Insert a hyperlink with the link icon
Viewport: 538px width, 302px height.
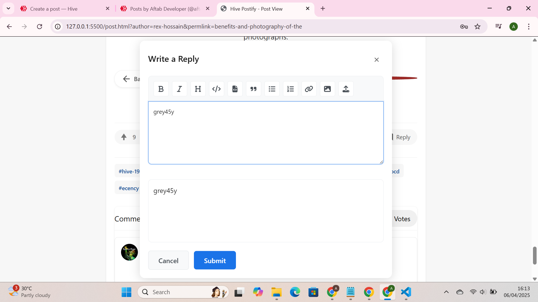coord(309,89)
